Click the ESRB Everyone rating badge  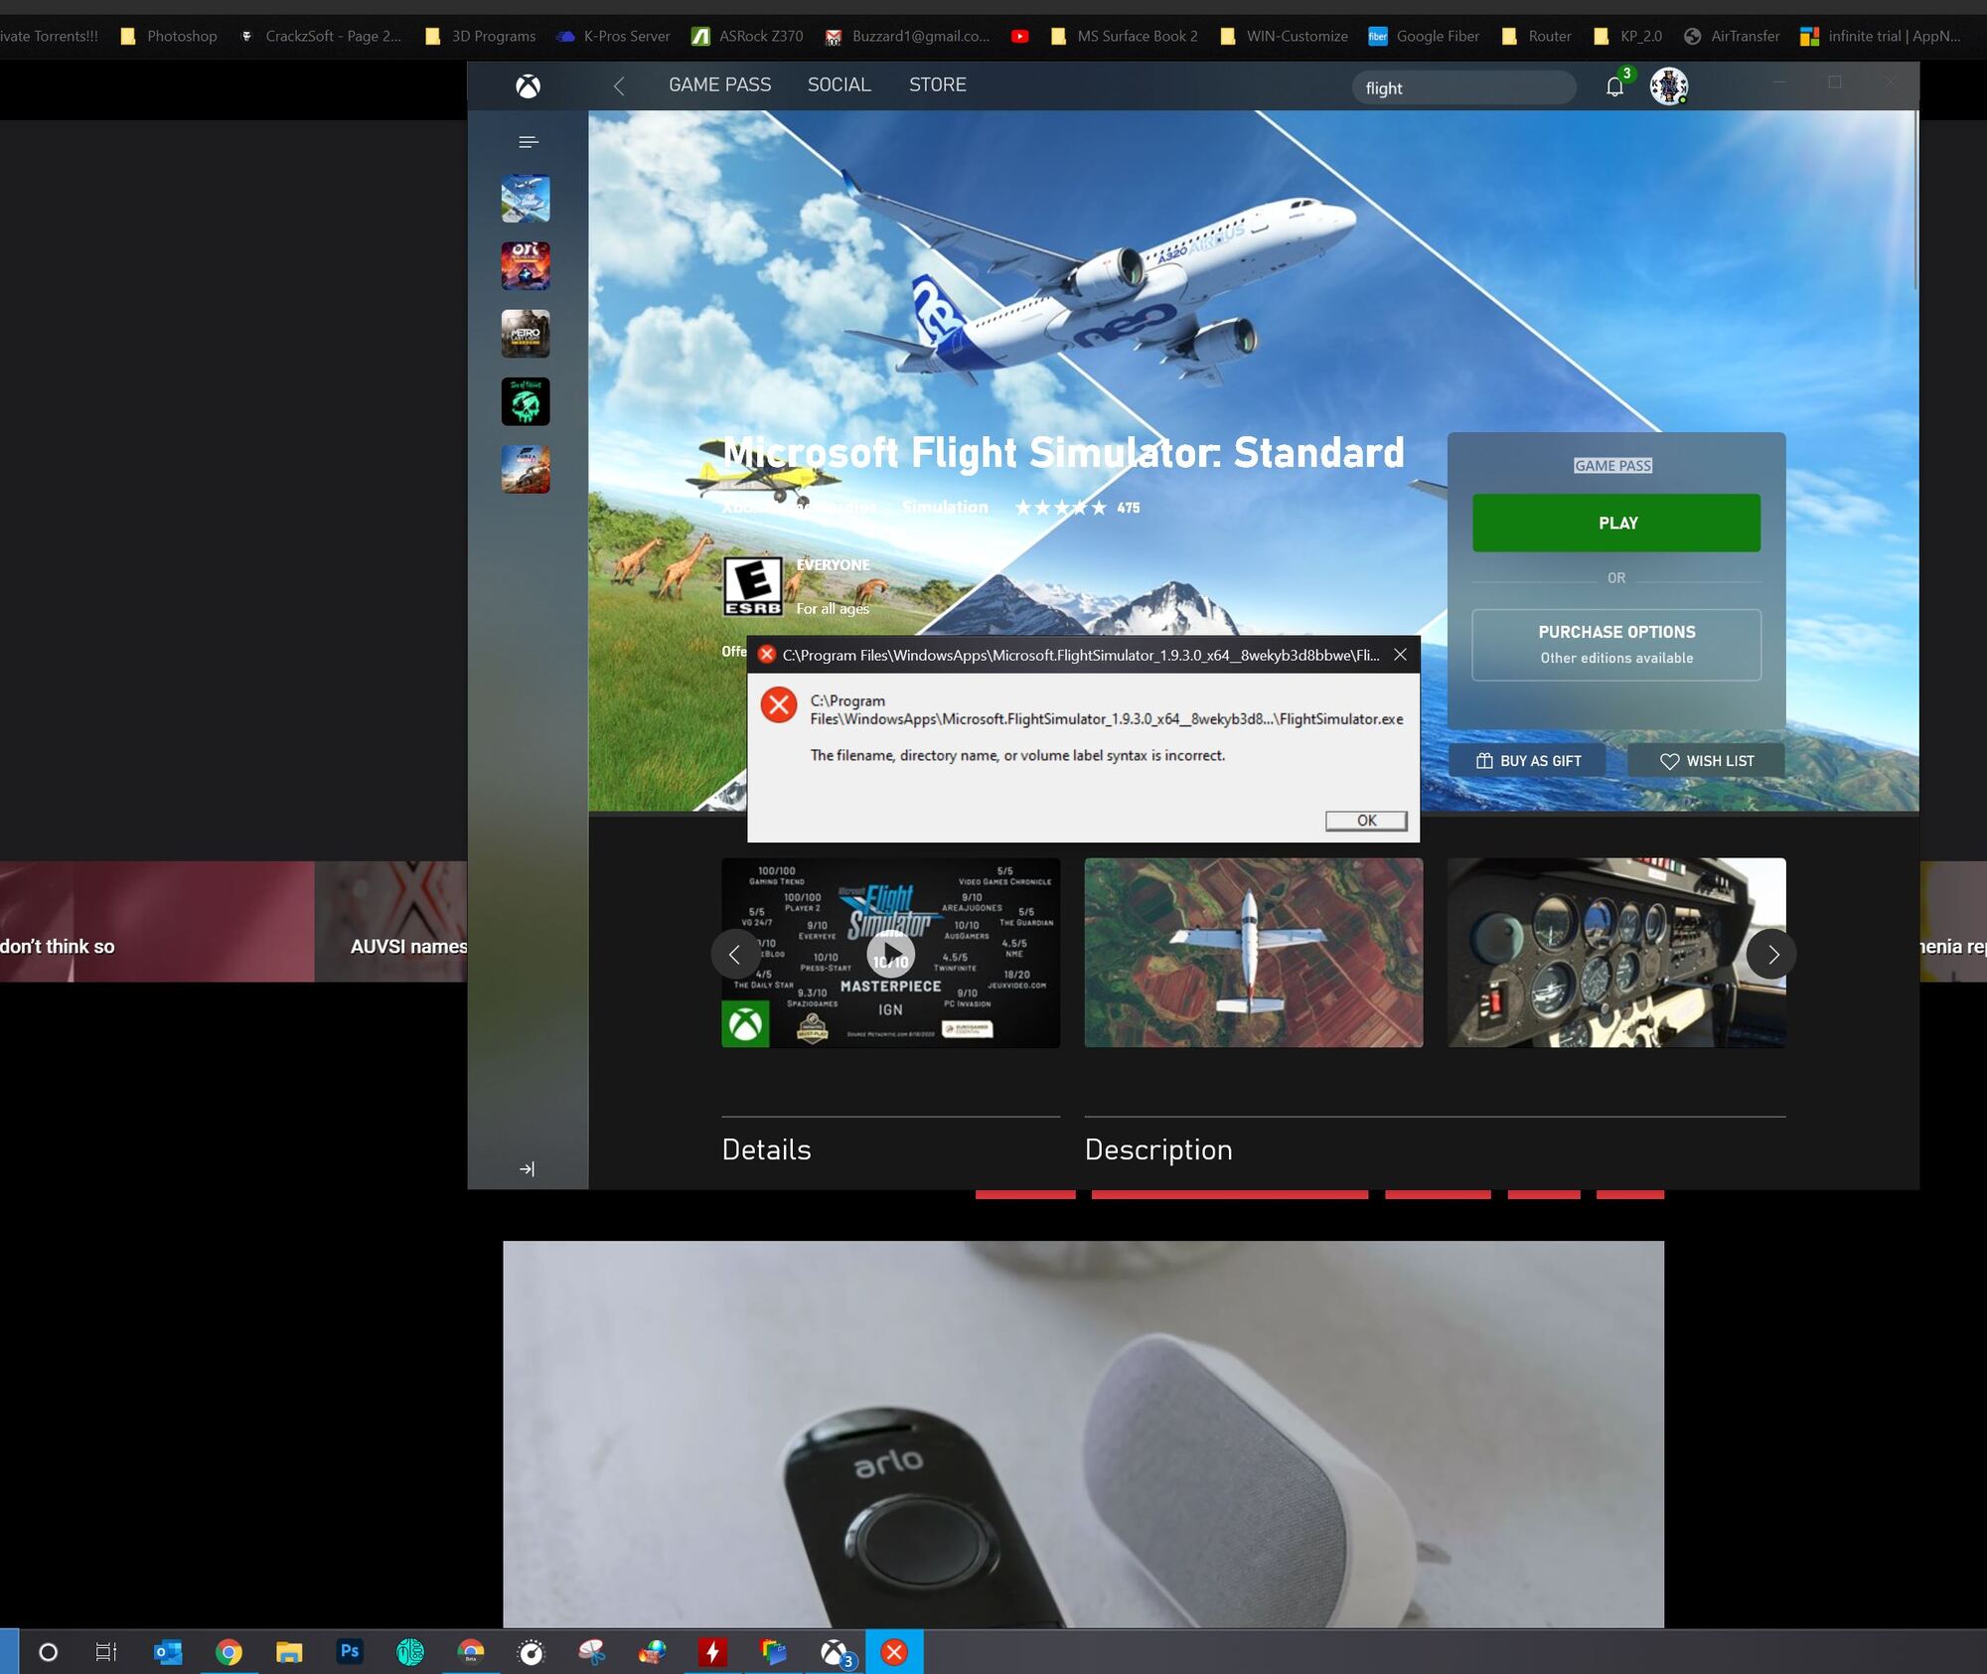pyautogui.click(x=752, y=586)
